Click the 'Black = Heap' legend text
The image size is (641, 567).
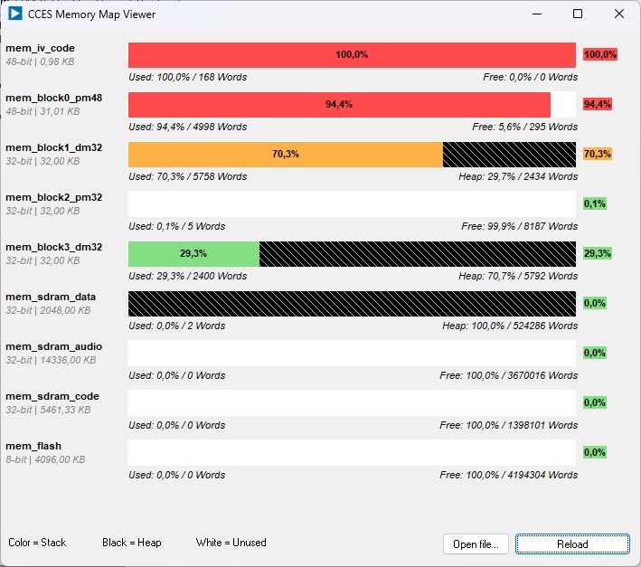(132, 543)
